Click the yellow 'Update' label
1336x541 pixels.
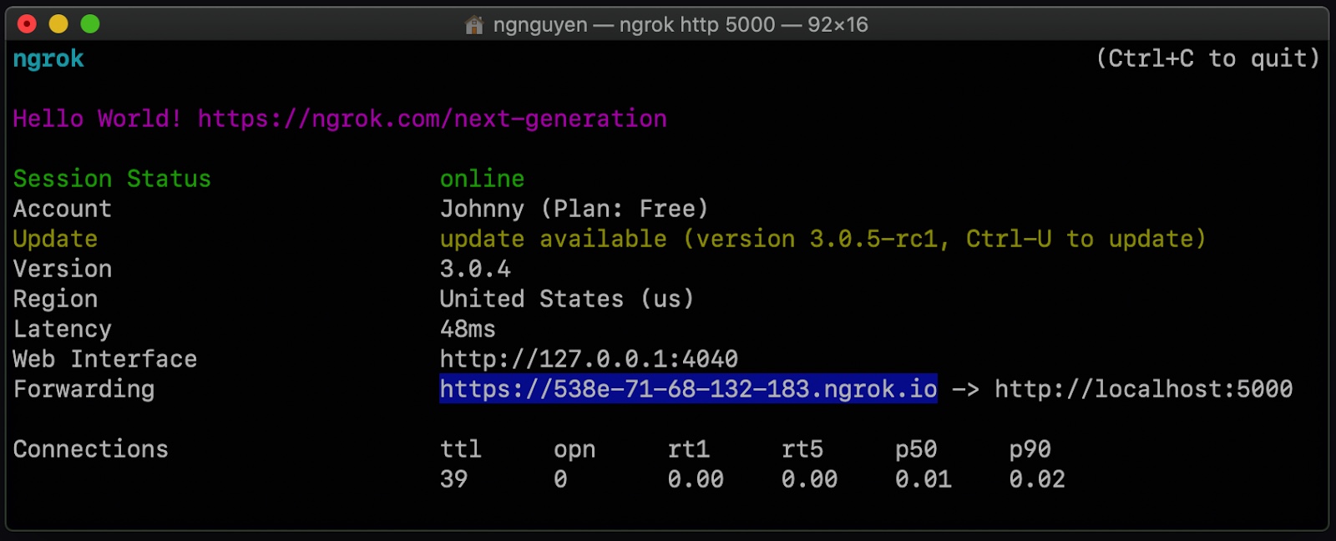55,239
